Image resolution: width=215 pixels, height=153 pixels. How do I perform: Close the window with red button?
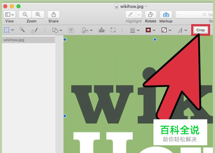(5, 6)
